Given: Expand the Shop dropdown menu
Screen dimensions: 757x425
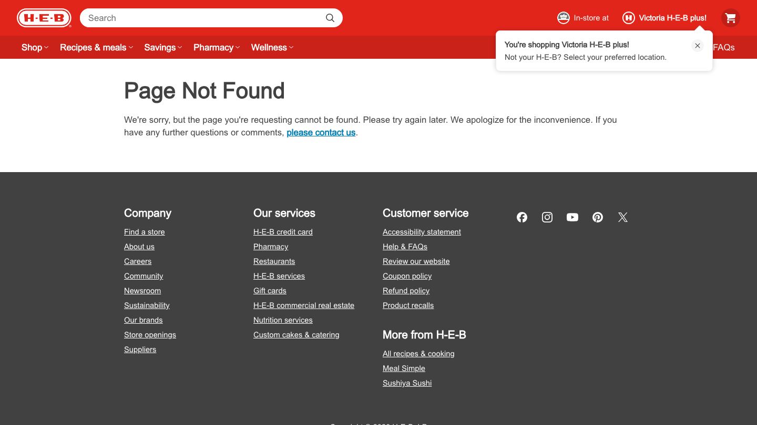Looking at the screenshot, I should 35,47.
